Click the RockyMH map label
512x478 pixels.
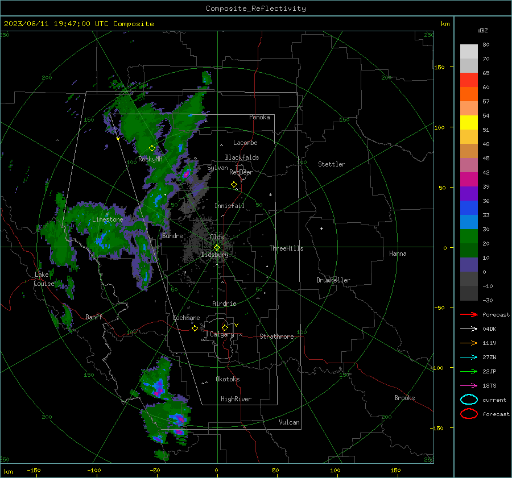[x=150, y=159]
